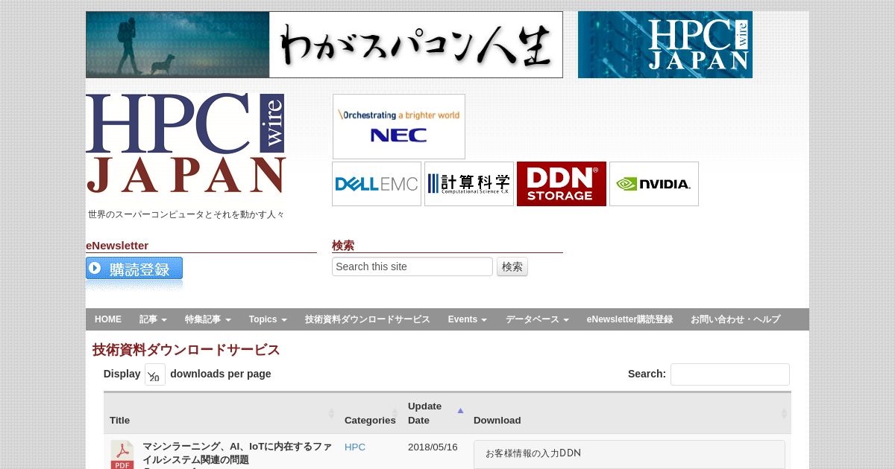The width and height of the screenshot is (895, 469).
Task: Open 技術資料ダウンロードサービス nav item
Action: (368, 319)
